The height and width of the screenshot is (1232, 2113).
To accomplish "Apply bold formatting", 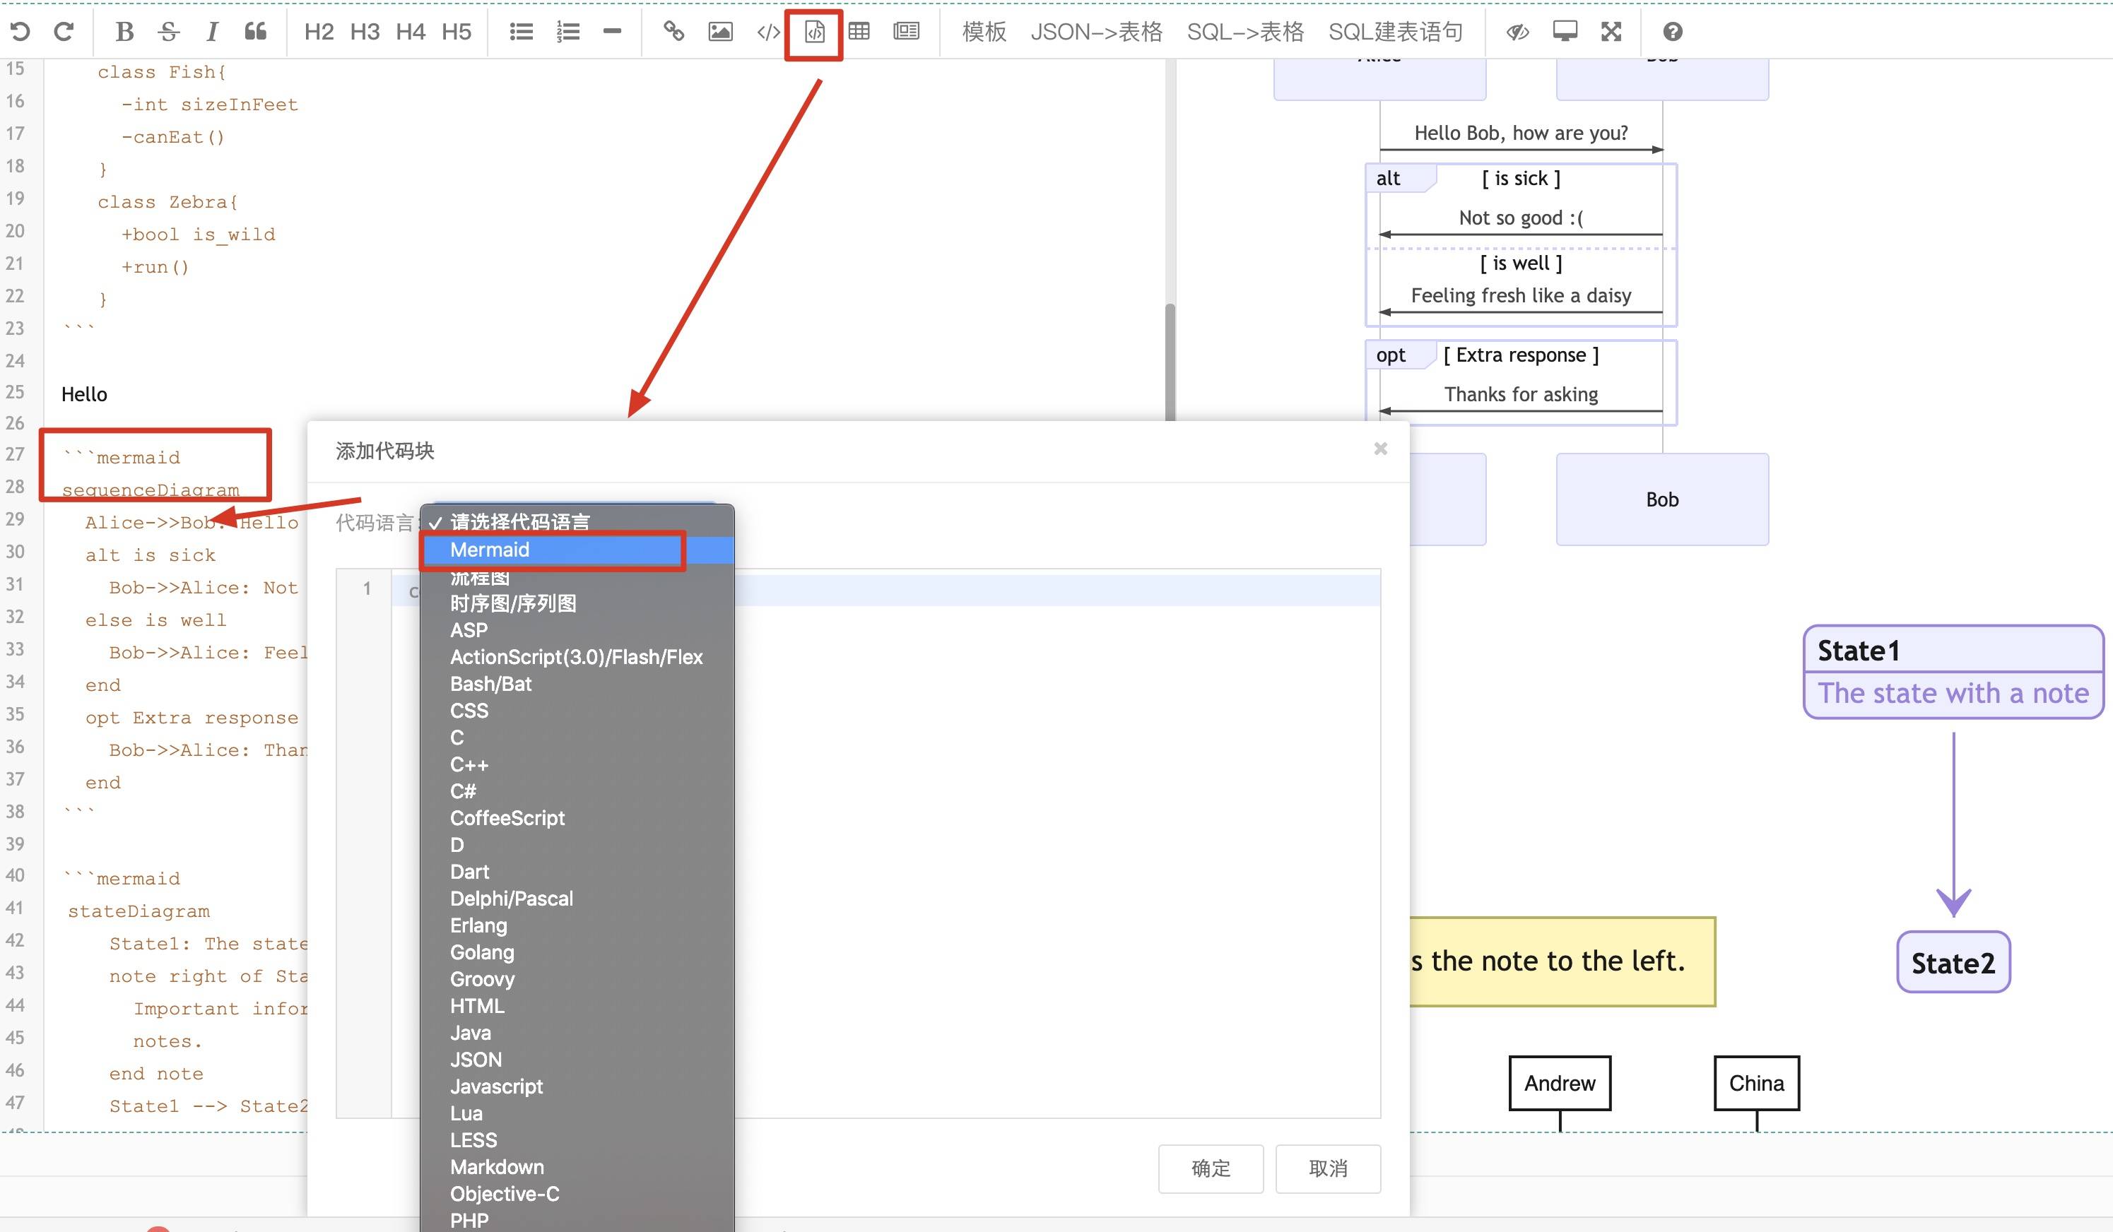I will 124,32.
